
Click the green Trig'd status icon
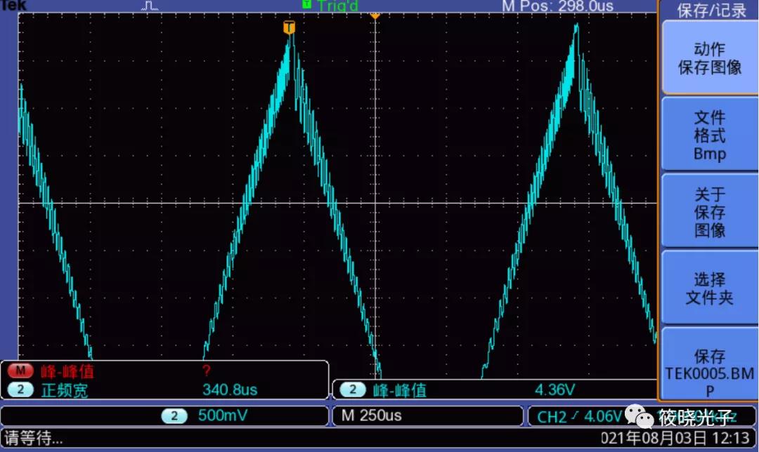pos(306,4)
